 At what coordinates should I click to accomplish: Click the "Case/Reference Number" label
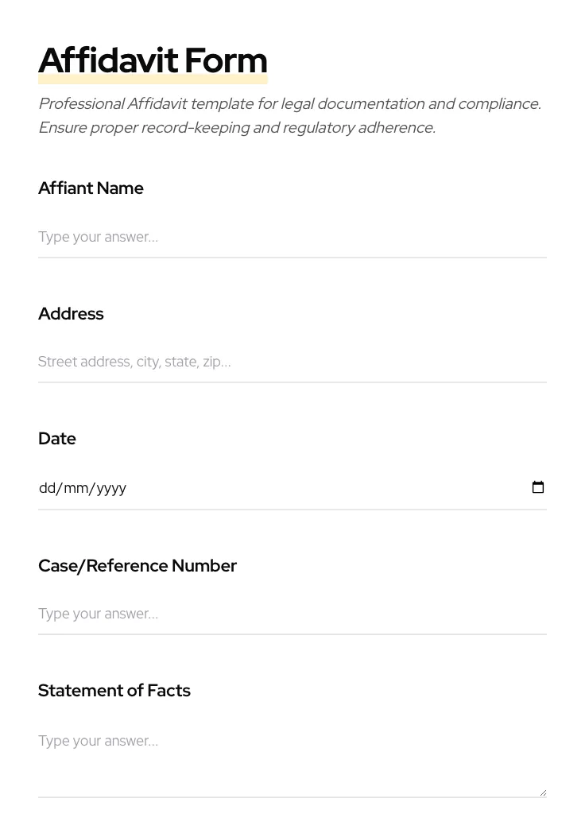(138, 566)
